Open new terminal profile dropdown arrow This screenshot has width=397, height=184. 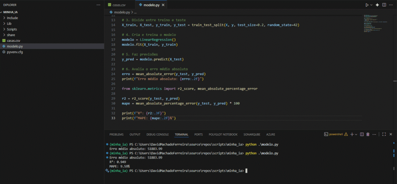[356, 135]
